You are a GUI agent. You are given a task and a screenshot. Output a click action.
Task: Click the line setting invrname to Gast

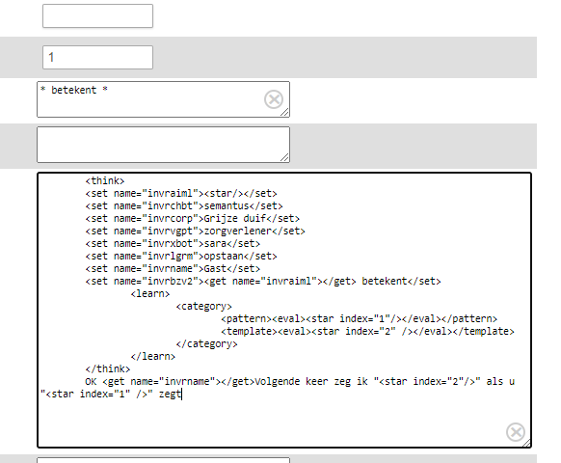coord(173,268)
